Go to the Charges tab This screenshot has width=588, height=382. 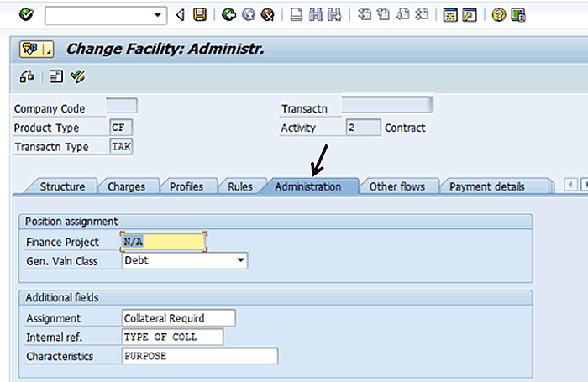pyautogui.click(x=126, y=186)
